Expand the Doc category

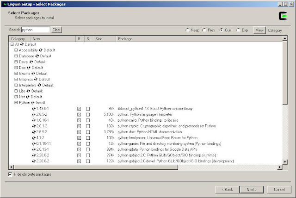(x=16, y=68)
